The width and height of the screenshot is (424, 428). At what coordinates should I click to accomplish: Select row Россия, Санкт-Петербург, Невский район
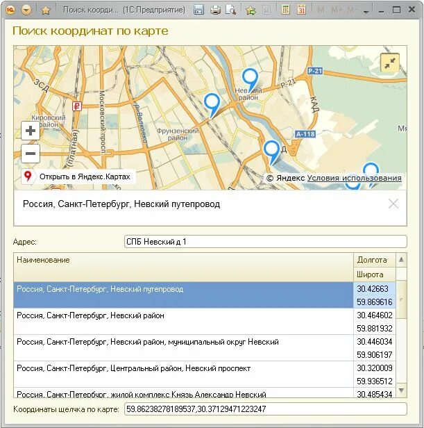click(183, 322)
